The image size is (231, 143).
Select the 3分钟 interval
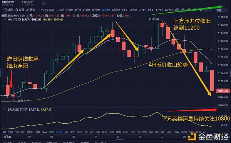(78, 10)
